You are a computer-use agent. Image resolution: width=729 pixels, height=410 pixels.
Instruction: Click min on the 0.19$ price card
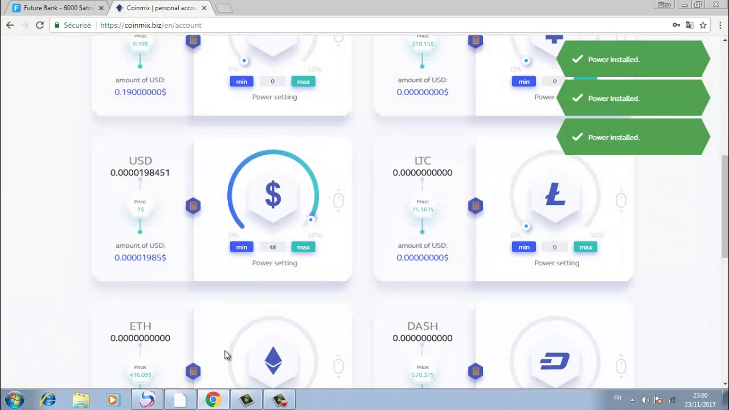pyautogui.click(x=241, y=81)
